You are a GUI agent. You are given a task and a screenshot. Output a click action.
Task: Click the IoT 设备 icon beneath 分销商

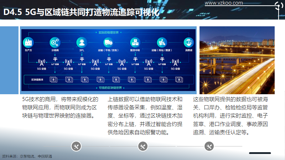click(x=55, y=59)
